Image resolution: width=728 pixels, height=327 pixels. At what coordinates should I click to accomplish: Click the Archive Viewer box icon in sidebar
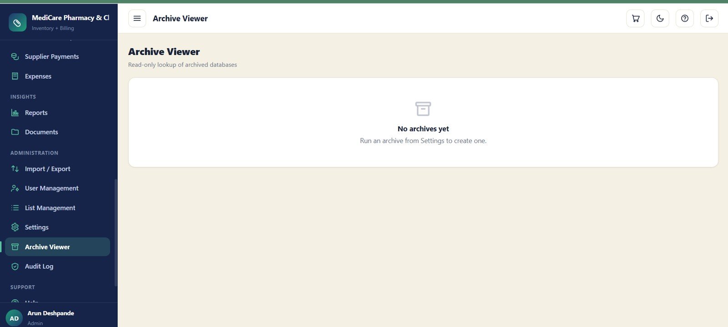15,247
